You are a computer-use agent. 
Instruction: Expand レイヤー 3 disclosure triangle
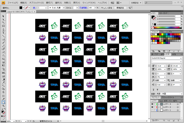click(159, 104)
